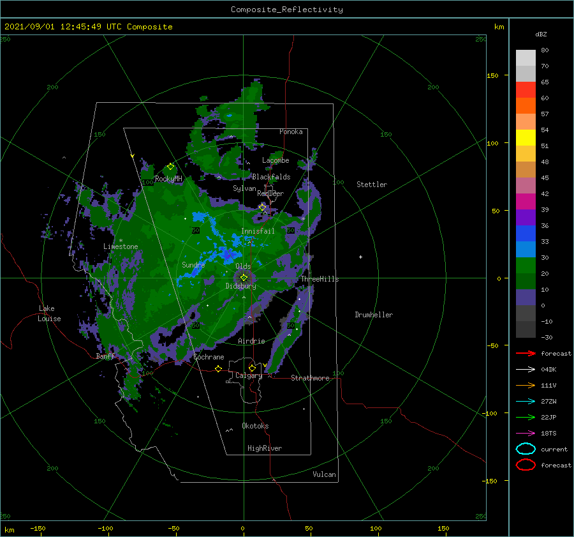Click the 150 tick on the right axis
574x537 pixels.
point(492,75)
